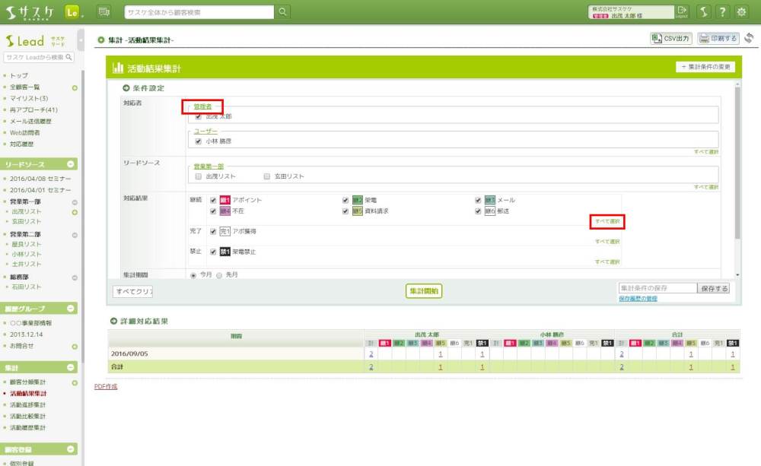Click the すべてクリア button
This screenshot has height=466, width=761.
point(133,291)
